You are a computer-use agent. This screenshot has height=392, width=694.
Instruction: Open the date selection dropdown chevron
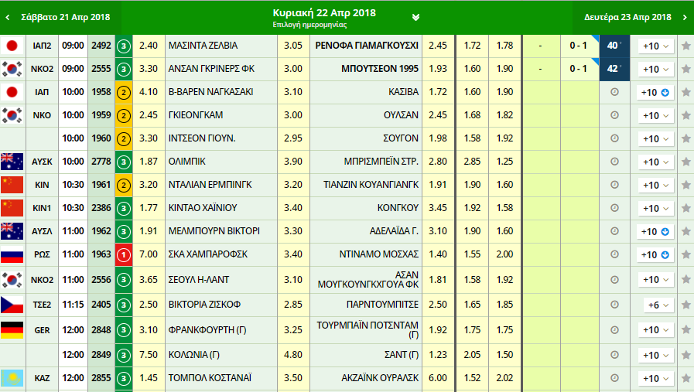416,18
